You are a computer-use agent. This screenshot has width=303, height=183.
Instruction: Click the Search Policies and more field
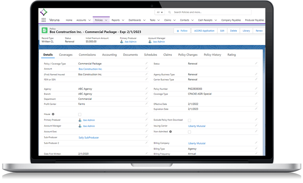(209, 12)
